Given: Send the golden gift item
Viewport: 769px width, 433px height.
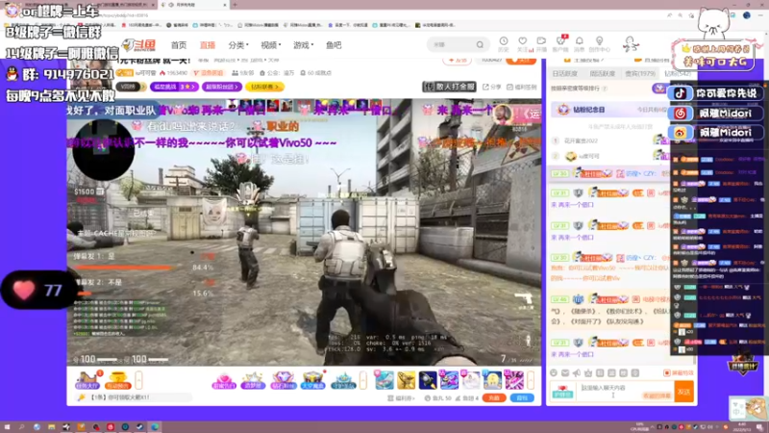Looking at the screenshot, I should (x=406, y=380).
